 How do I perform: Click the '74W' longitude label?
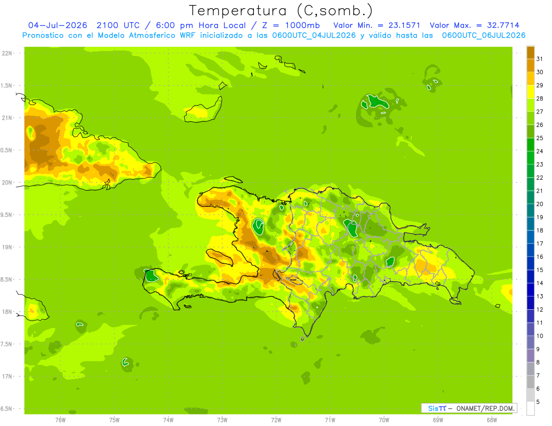coord(168,420)
